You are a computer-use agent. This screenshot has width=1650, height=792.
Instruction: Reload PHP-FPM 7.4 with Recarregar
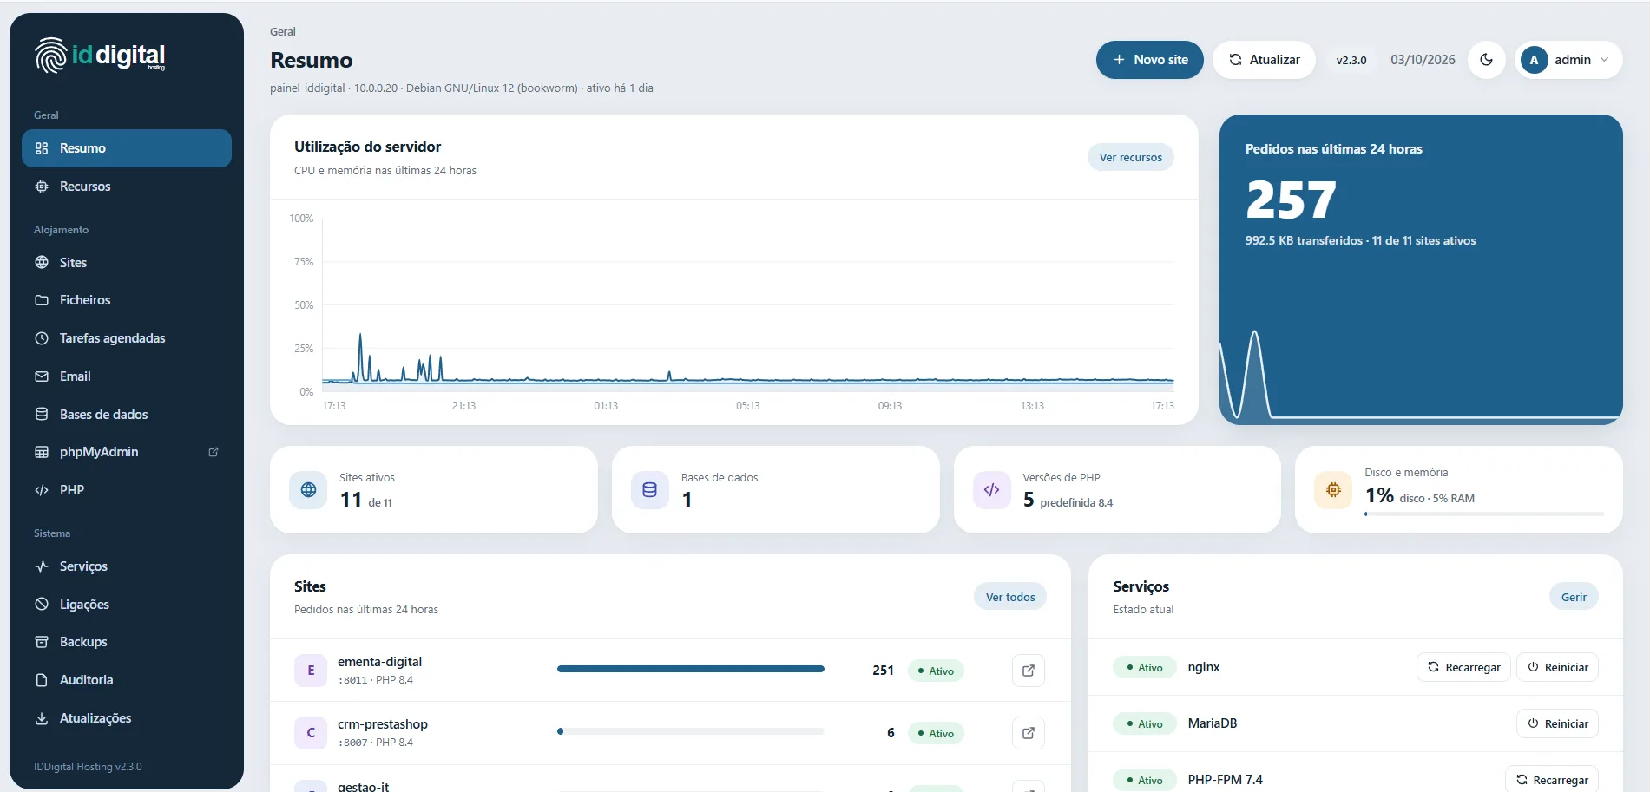click(x=1551, y=780)
